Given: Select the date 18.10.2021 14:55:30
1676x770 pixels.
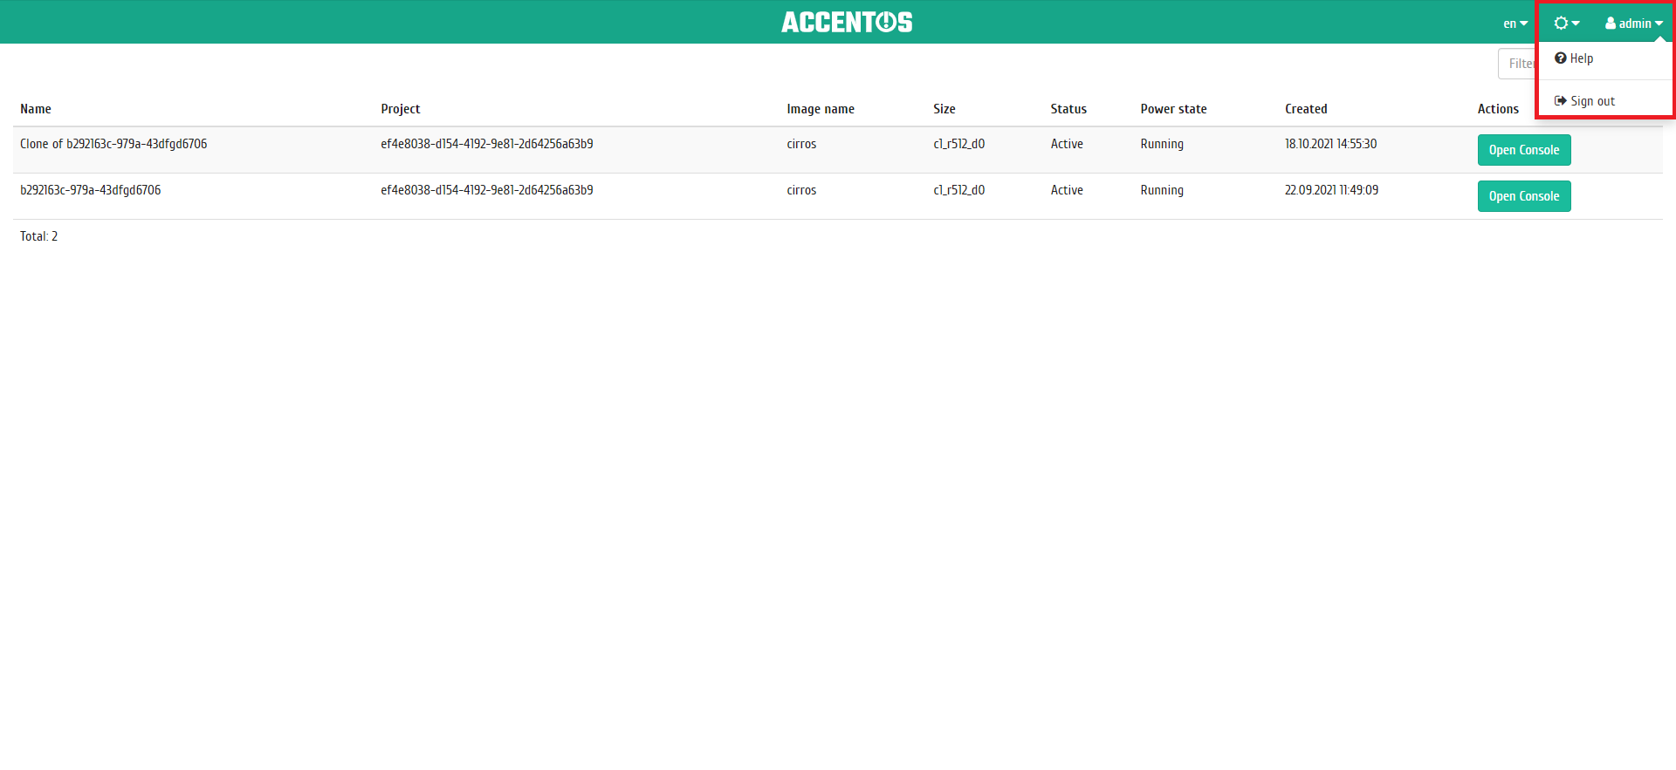Looking at the screenshot, I should pos(1331,144).
